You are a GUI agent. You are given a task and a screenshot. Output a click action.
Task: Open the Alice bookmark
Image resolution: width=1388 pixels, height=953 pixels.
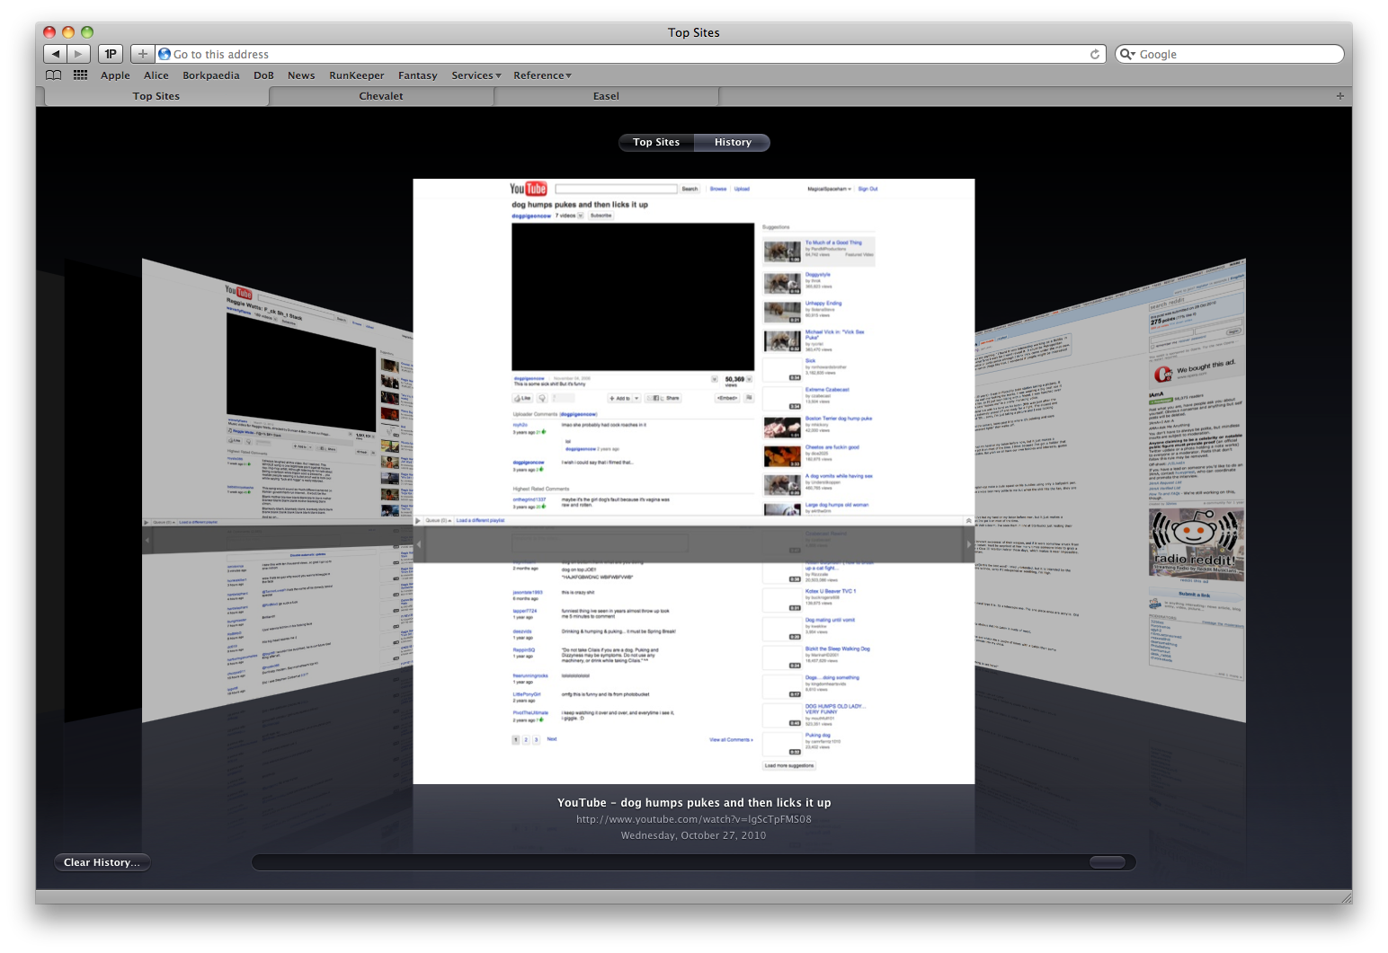(156, 75)
